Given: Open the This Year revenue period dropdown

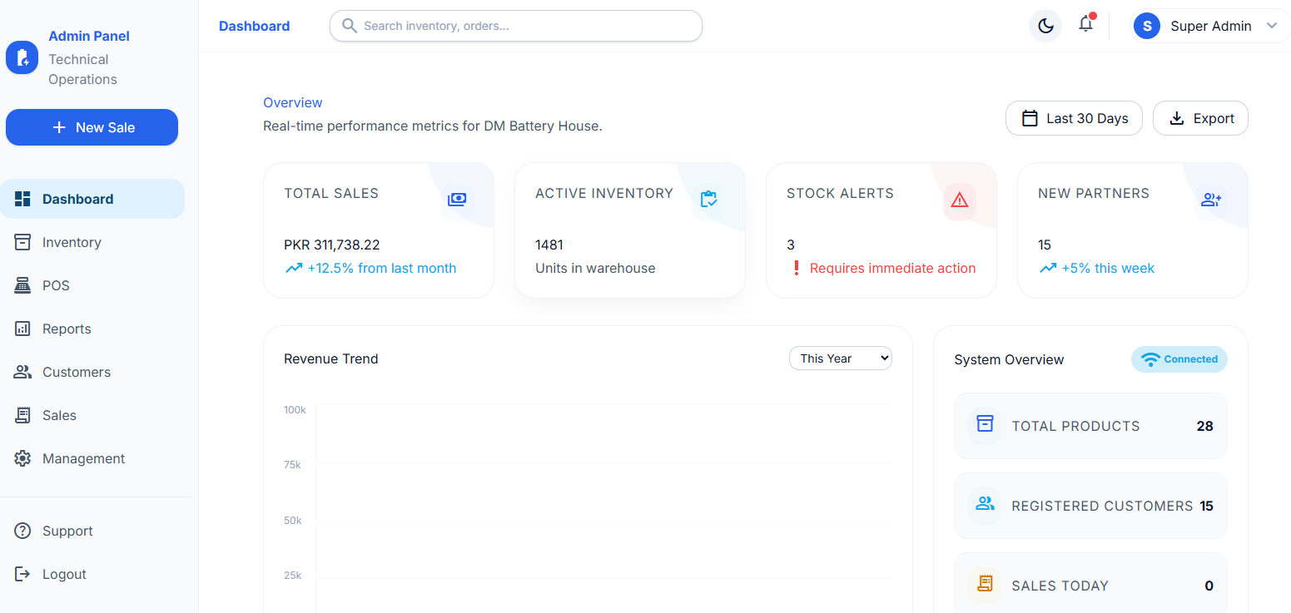Looking at the screenshot, I should point(841,358).
